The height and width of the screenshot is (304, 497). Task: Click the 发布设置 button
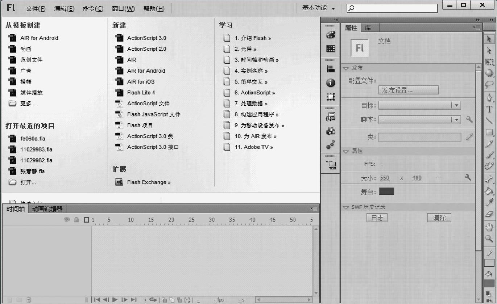pos(409,90)
